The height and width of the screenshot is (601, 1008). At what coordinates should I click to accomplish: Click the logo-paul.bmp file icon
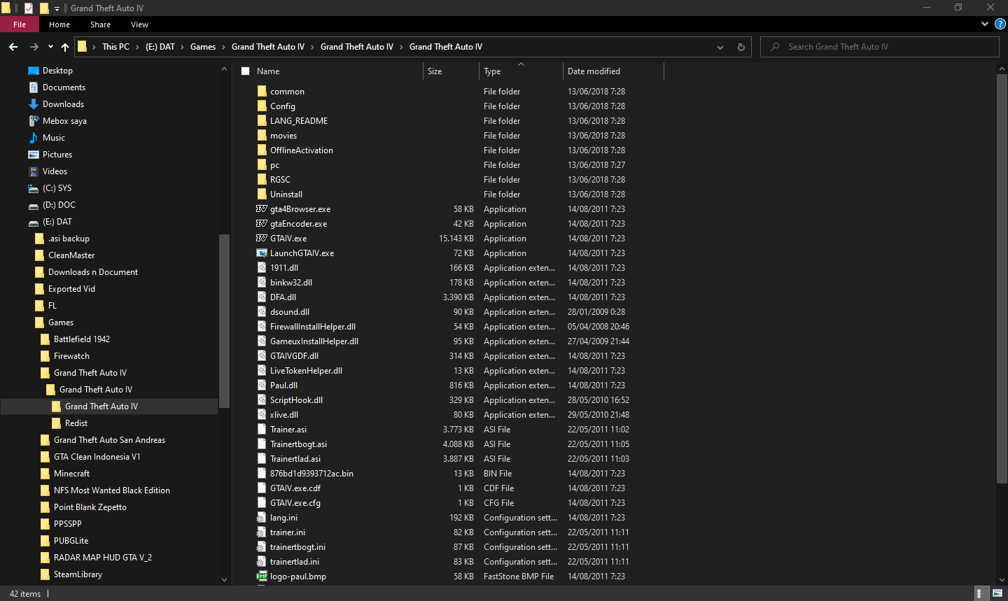tap(262, 577)
